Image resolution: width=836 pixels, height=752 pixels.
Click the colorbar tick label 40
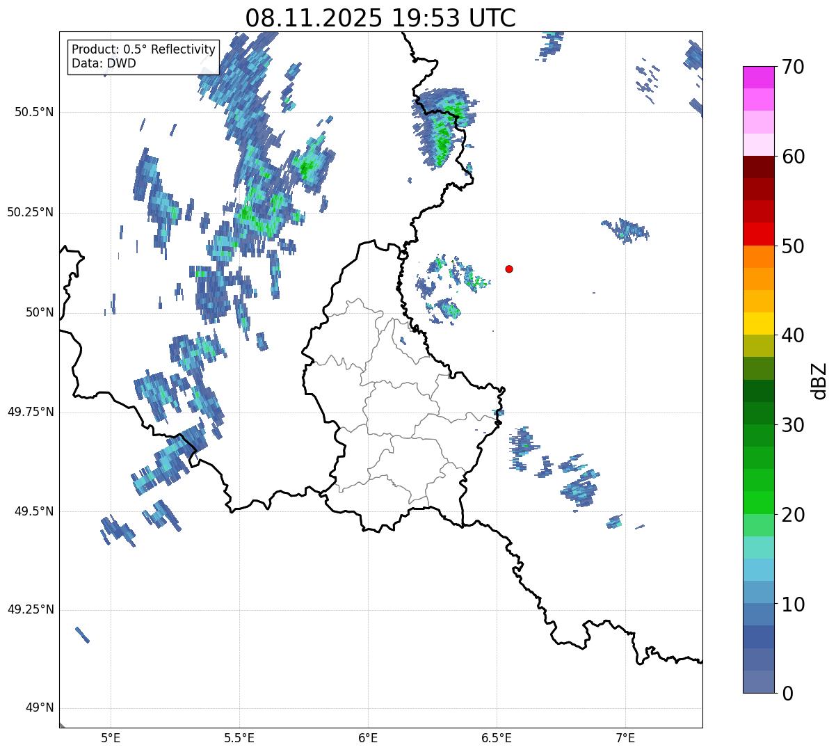click(793, 335)
